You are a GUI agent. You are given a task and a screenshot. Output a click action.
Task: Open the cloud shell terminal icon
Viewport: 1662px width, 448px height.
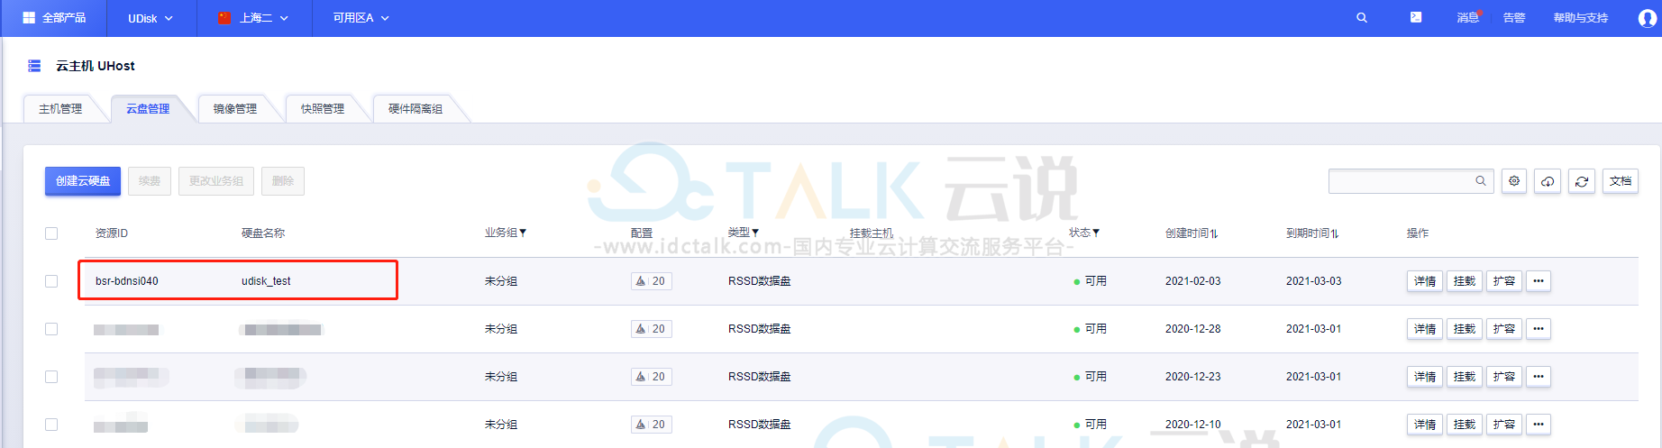coord(1416,17)
